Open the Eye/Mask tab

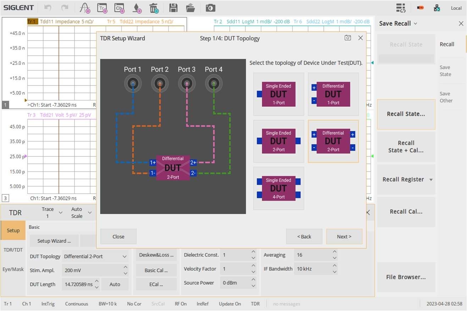(13, 269)
